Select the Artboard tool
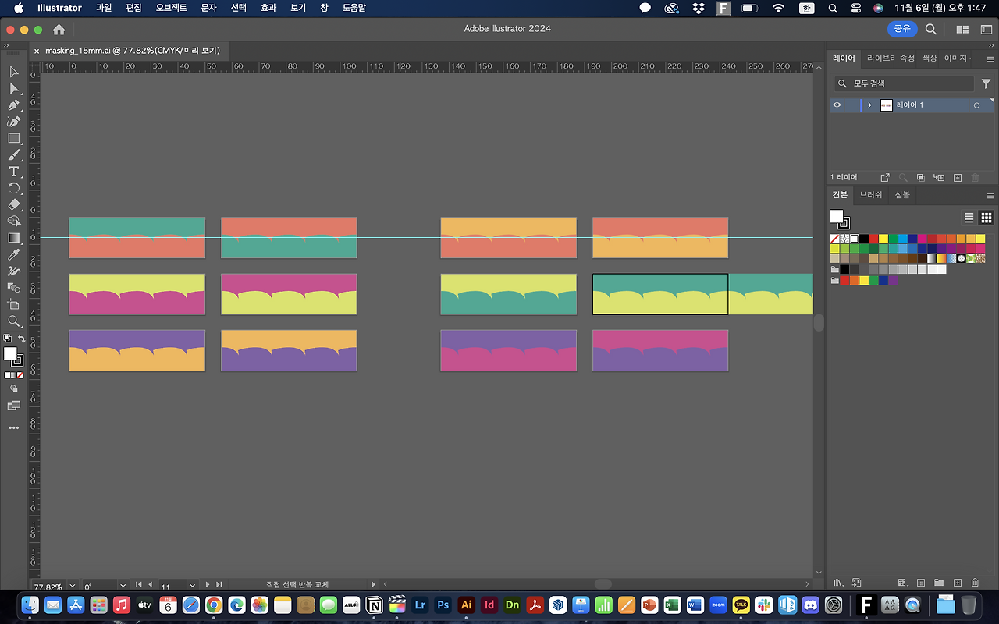 tap(14, 304)
